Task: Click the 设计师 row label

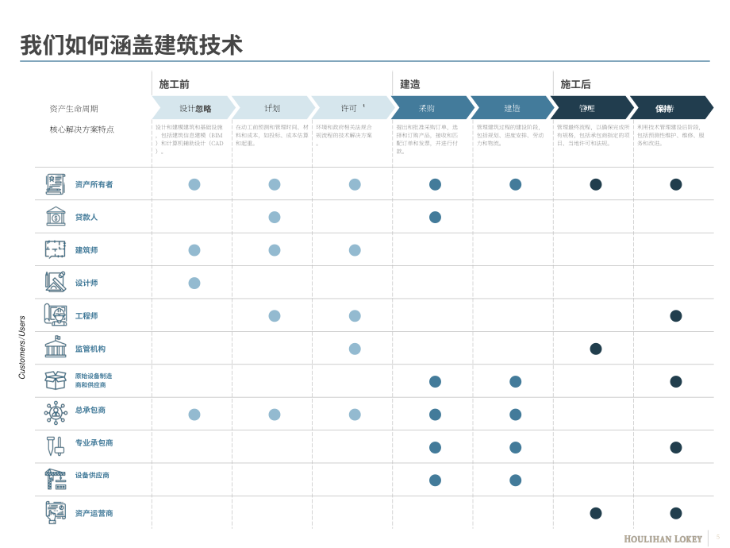Action: tap(86, 283)
